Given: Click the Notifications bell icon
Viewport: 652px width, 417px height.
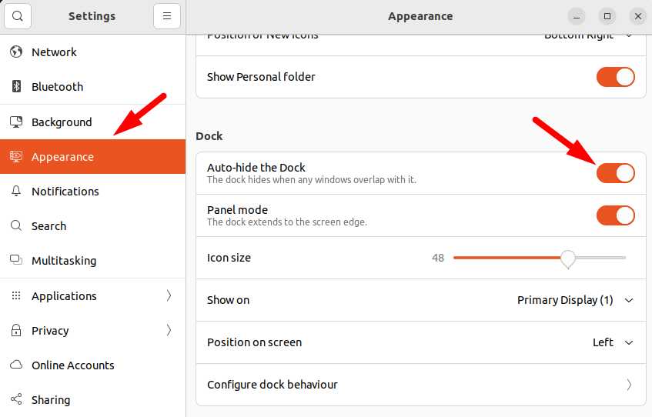Looking at the screenshot, I should tap(15, 192).
